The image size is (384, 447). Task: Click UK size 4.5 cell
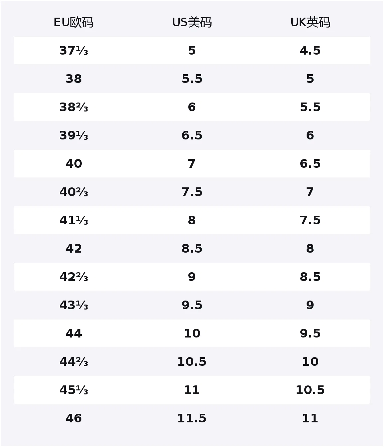[310, 51]
